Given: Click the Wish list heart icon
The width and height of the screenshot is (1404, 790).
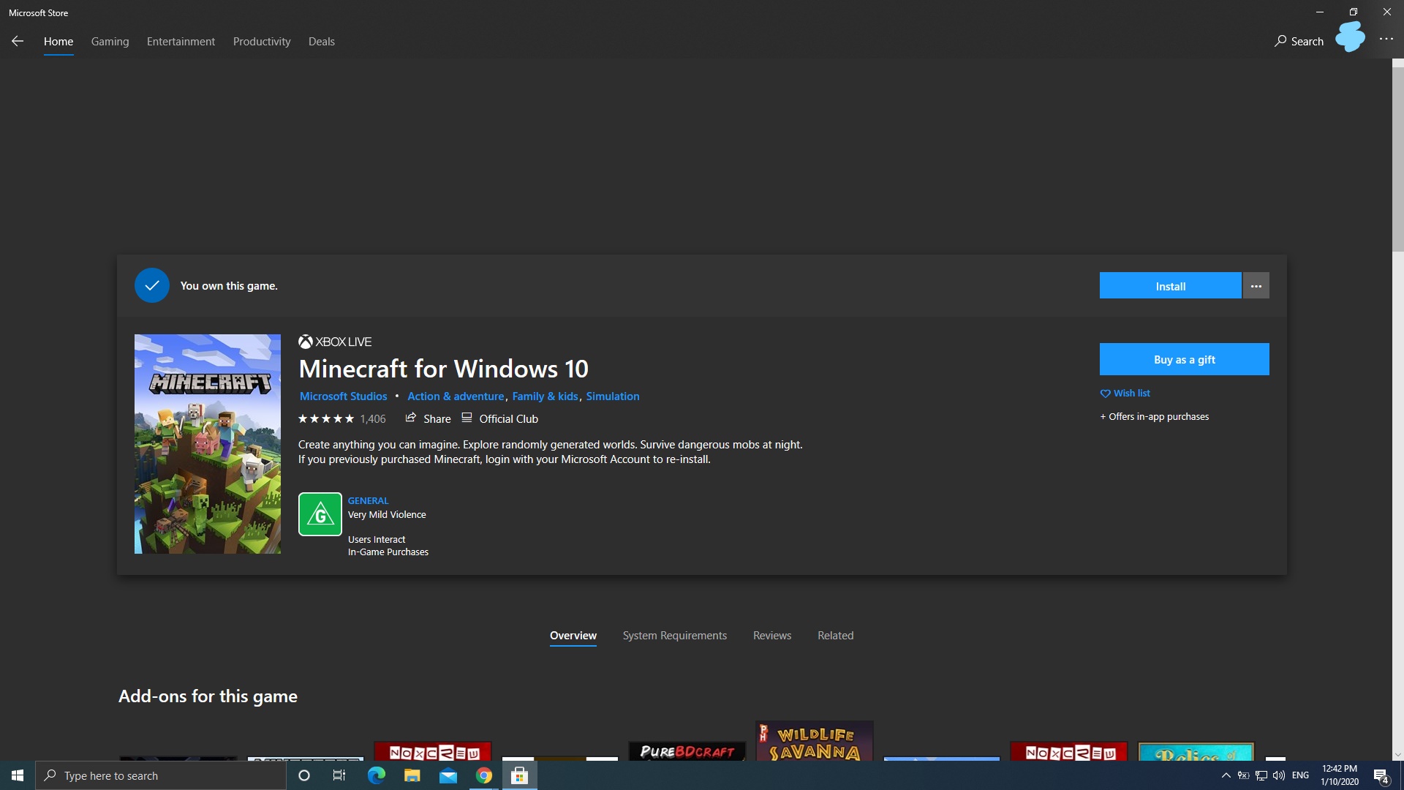Looking at the screenshot, I should tap(1105, 394).
